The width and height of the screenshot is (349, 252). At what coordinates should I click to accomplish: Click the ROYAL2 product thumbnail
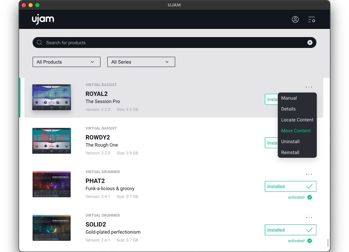point(52,97)
